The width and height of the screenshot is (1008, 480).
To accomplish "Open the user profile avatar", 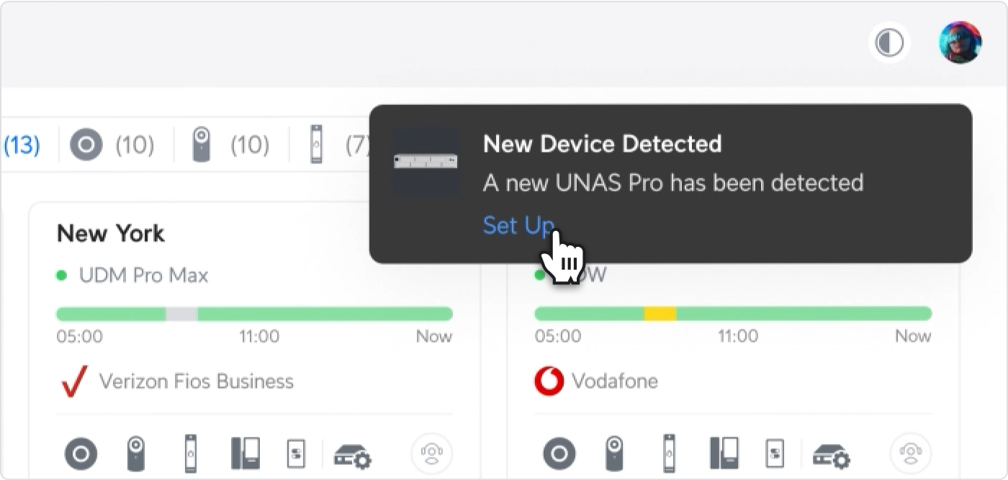I will click(x=960, y=42).
